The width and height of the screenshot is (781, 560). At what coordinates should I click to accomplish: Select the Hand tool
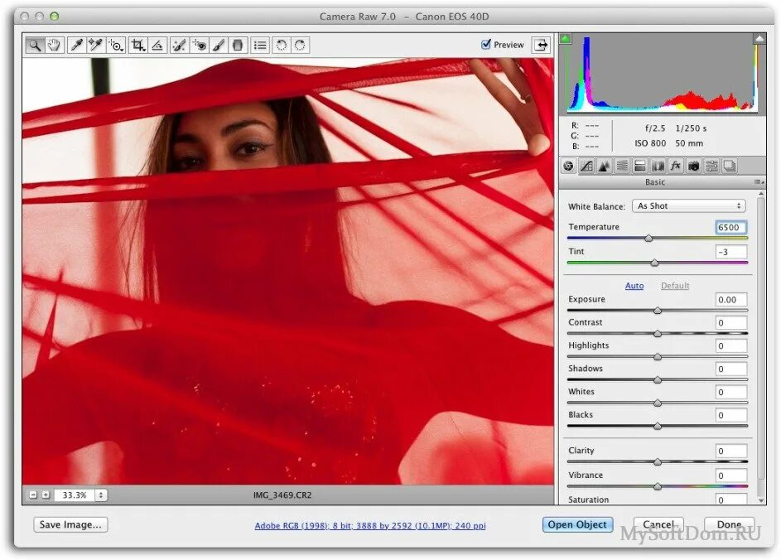tap(54, 46)
